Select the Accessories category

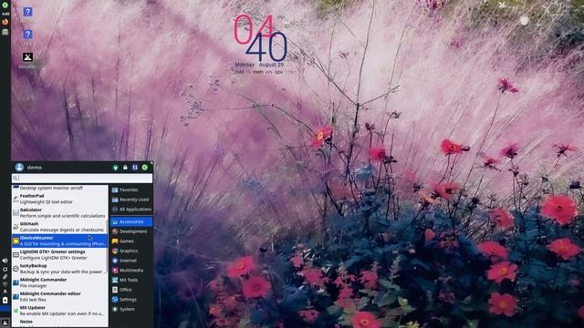point(131,221)
